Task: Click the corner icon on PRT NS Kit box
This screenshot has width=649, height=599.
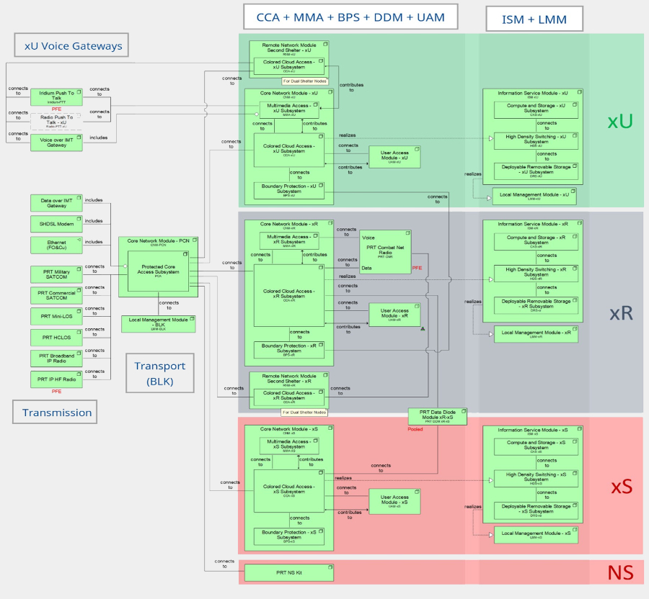Action: click(x=330, y=567)
